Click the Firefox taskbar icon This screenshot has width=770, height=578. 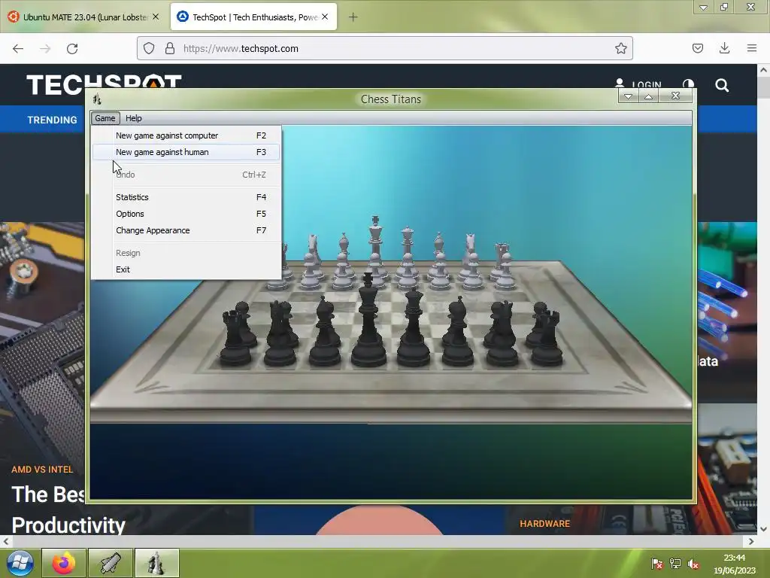(x=64, y=563)
